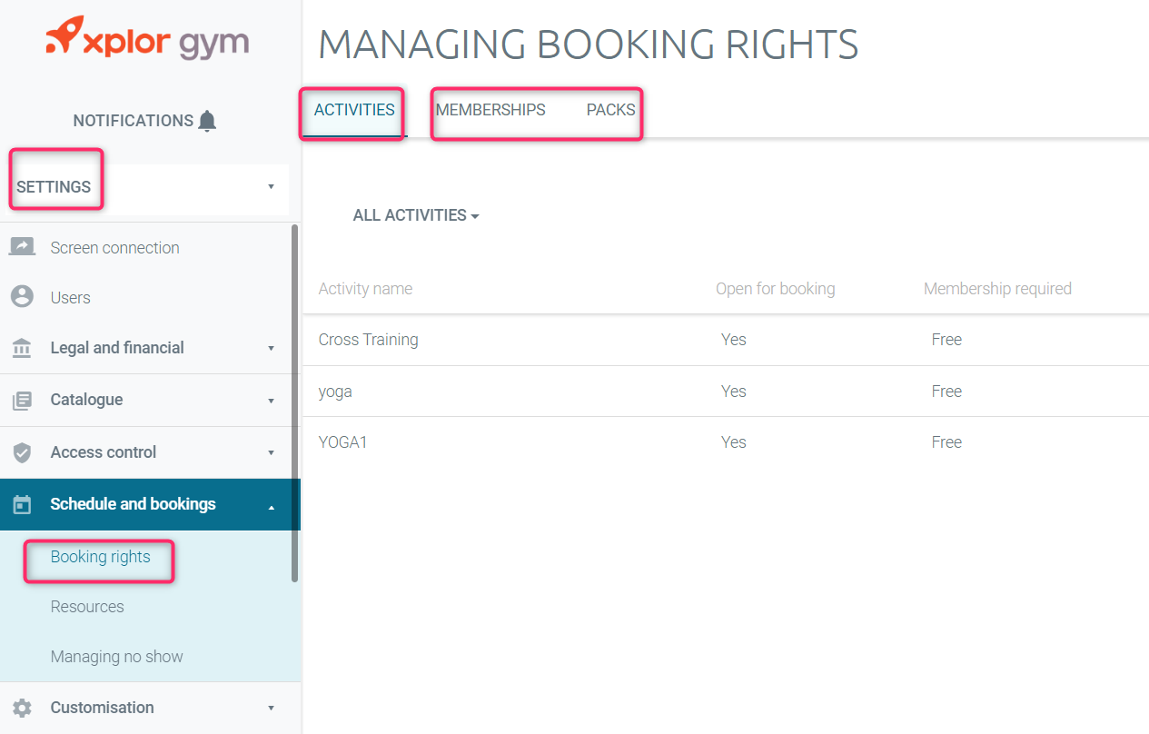
Task: Click the Schedule and bookings calendar icon
Action: [22, 504]
